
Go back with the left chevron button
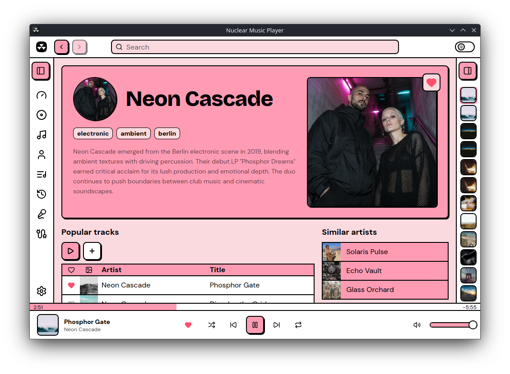click(61, 47)
